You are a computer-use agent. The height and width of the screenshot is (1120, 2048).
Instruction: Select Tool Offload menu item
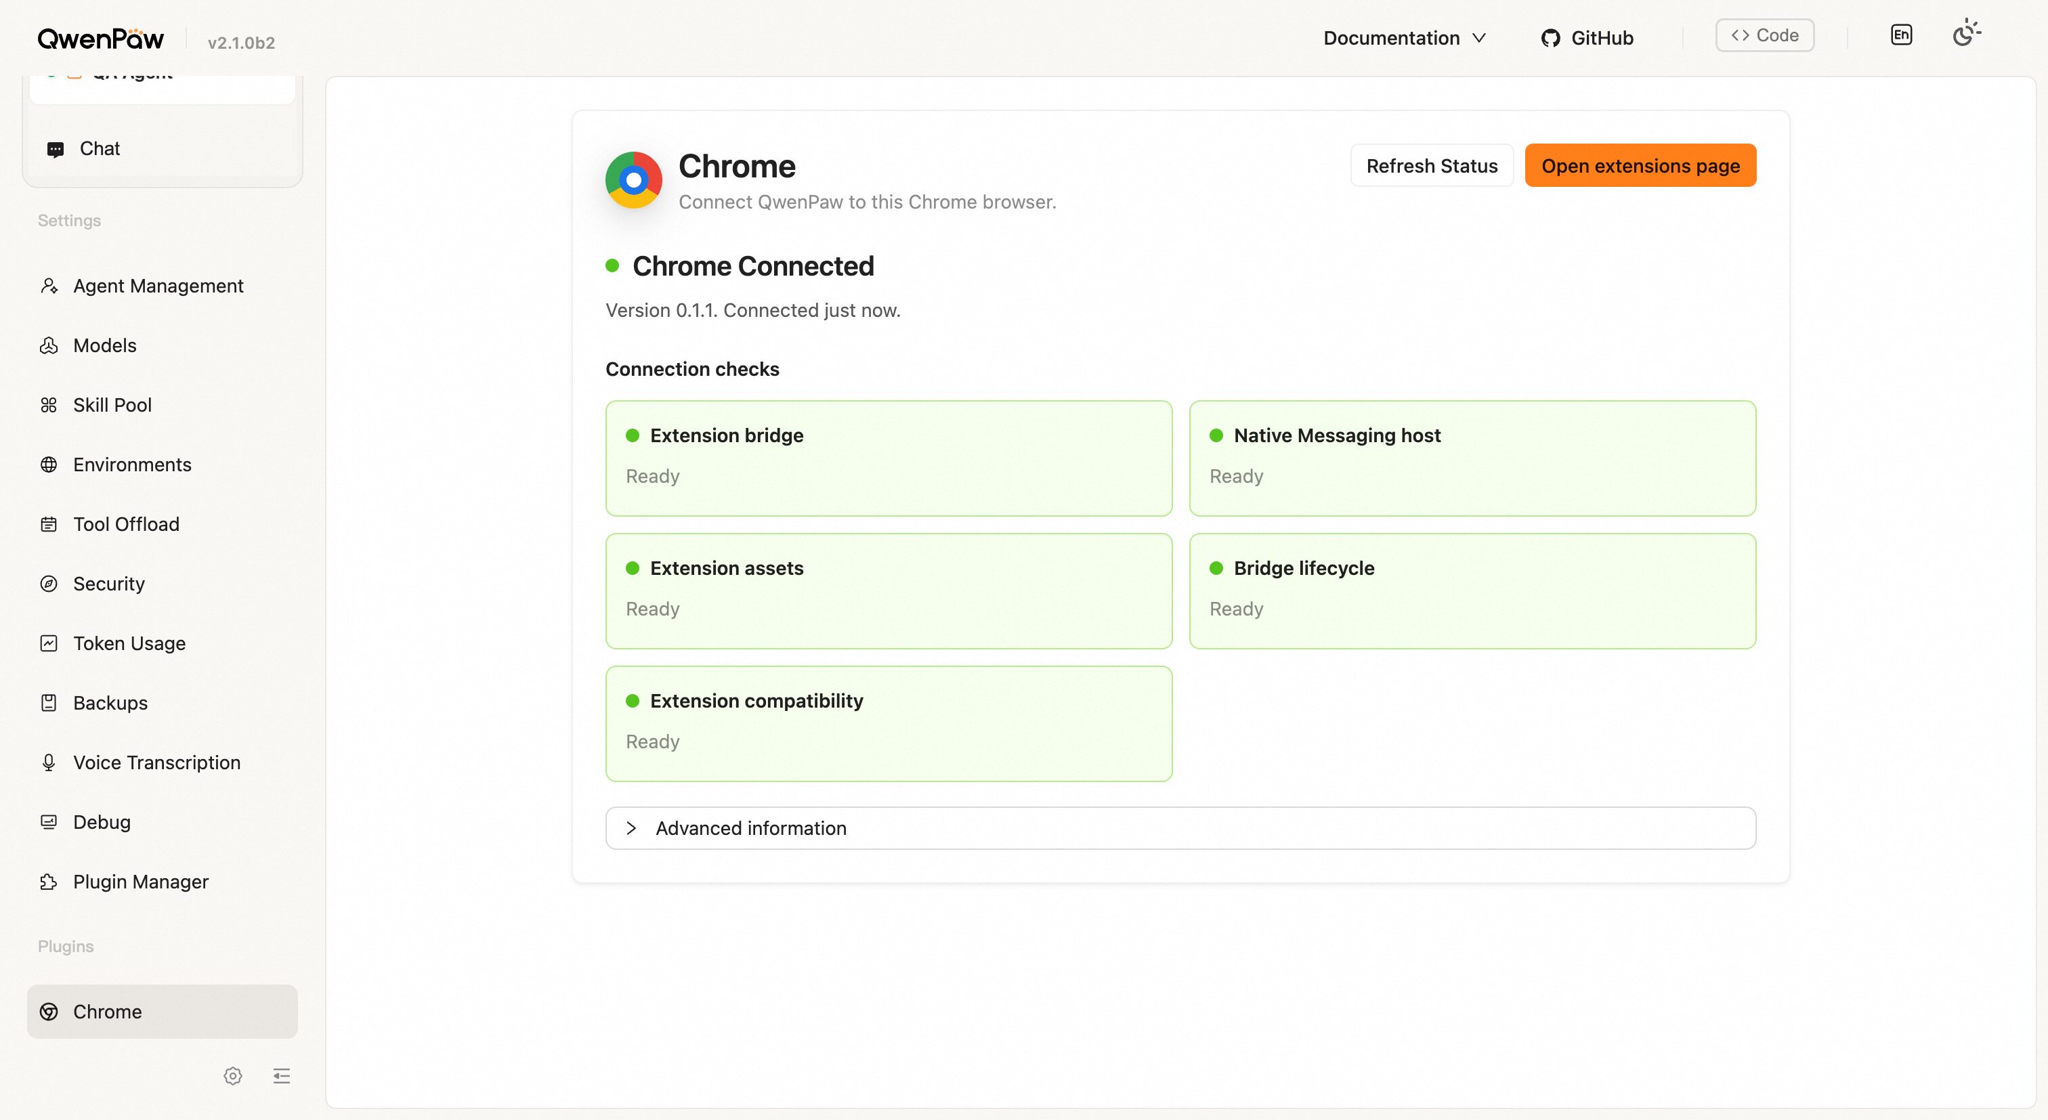(x=162, y=525)
